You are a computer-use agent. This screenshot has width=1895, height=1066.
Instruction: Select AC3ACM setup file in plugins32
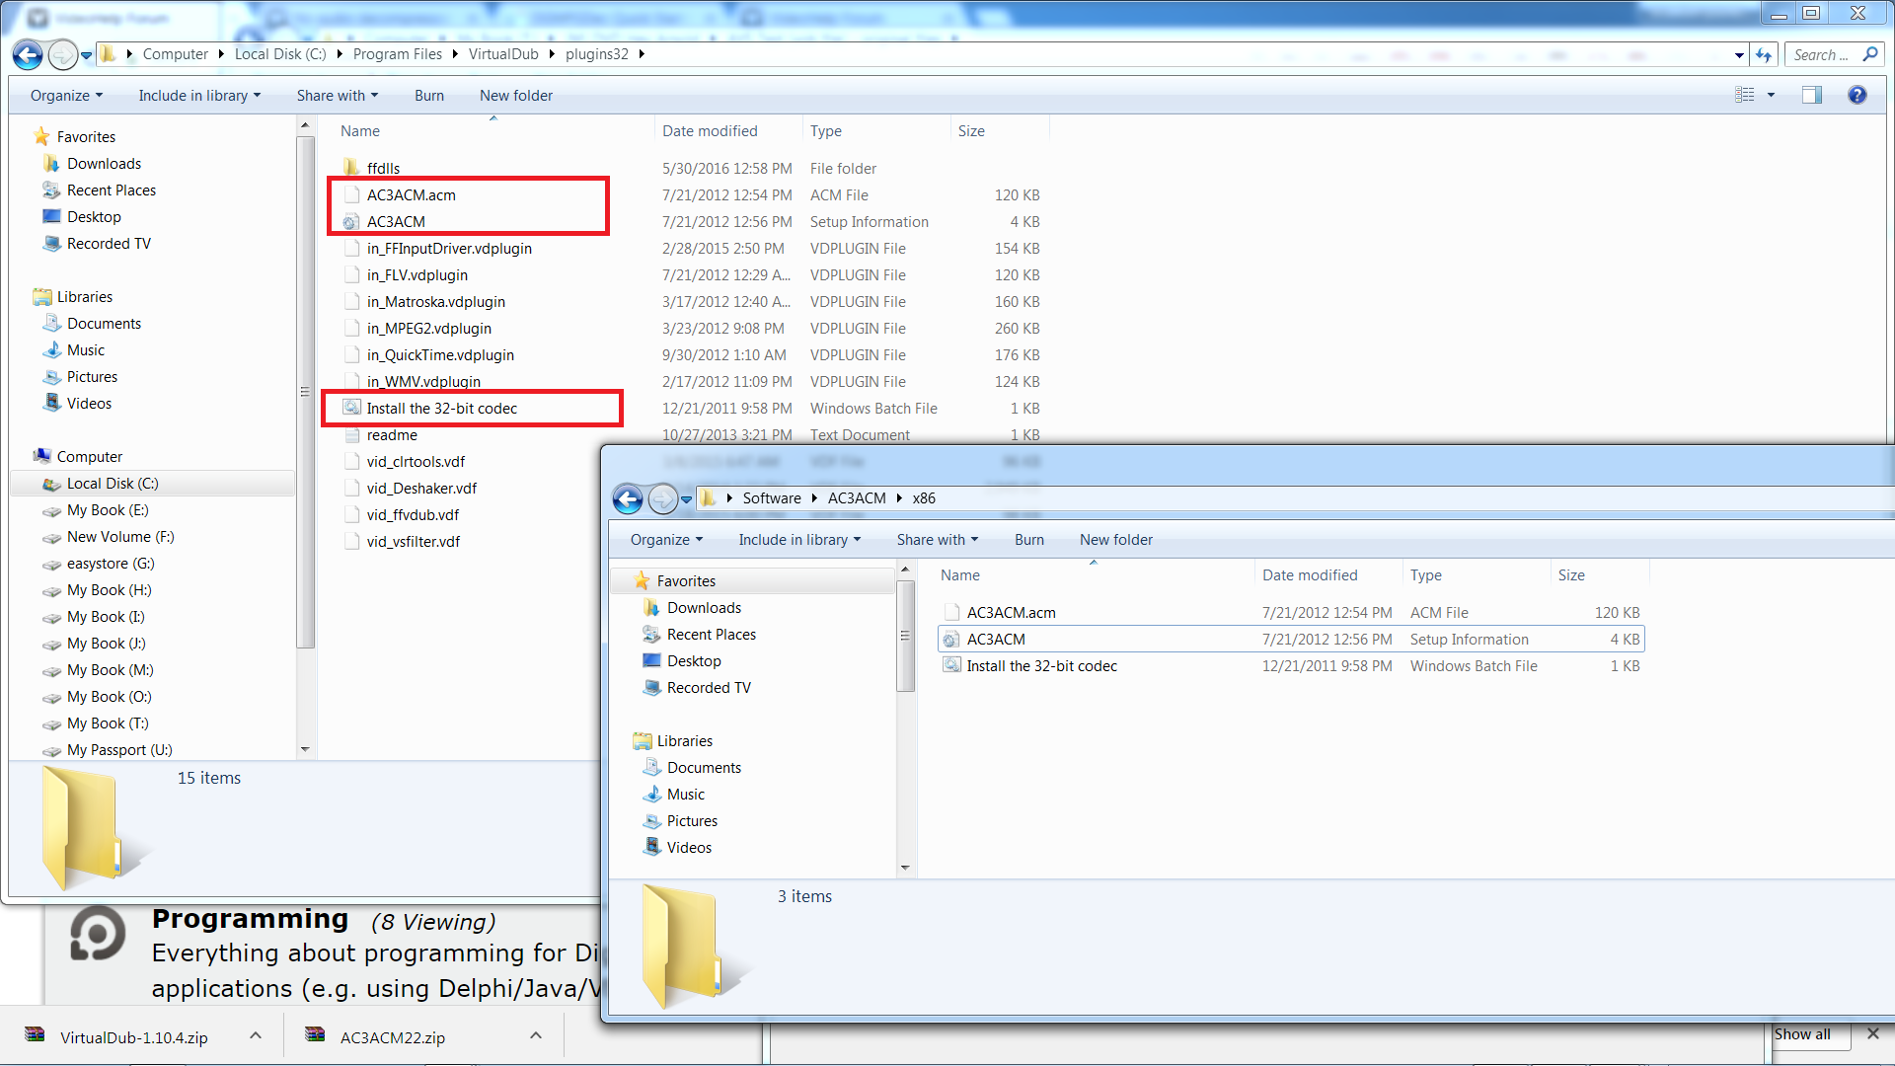click(396, 222)
